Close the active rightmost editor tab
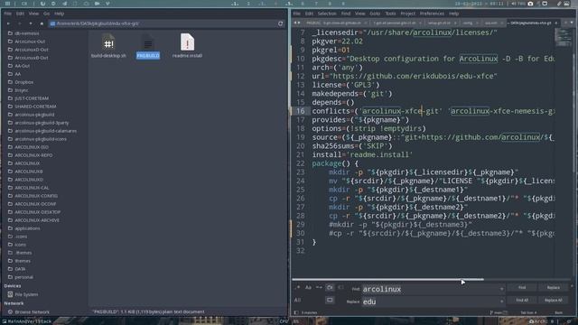 click(556, 23)
